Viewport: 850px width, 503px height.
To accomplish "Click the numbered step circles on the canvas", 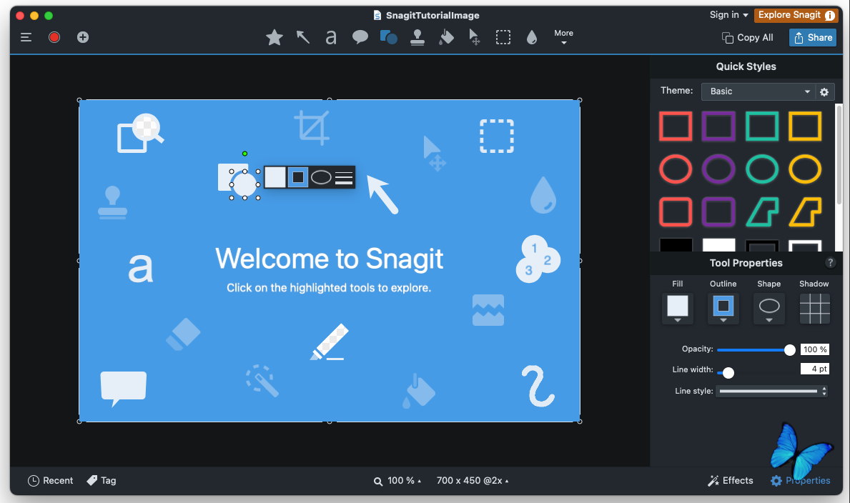I will click(x=538, y=259).
